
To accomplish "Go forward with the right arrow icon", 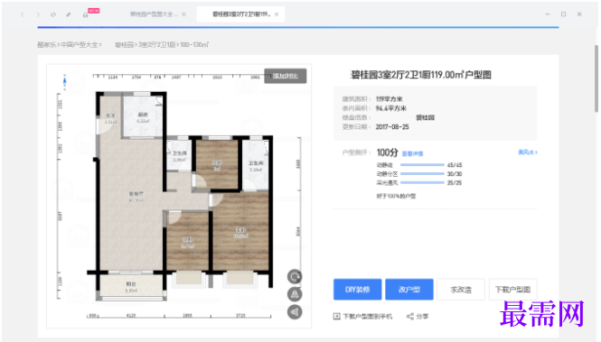I will (38, 14).
